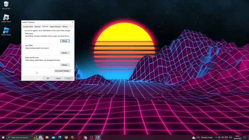Open the network status tray icon

coord(219,137)
